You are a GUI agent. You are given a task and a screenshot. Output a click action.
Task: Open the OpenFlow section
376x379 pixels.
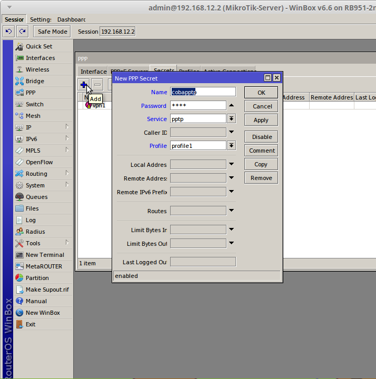point(44,162)
